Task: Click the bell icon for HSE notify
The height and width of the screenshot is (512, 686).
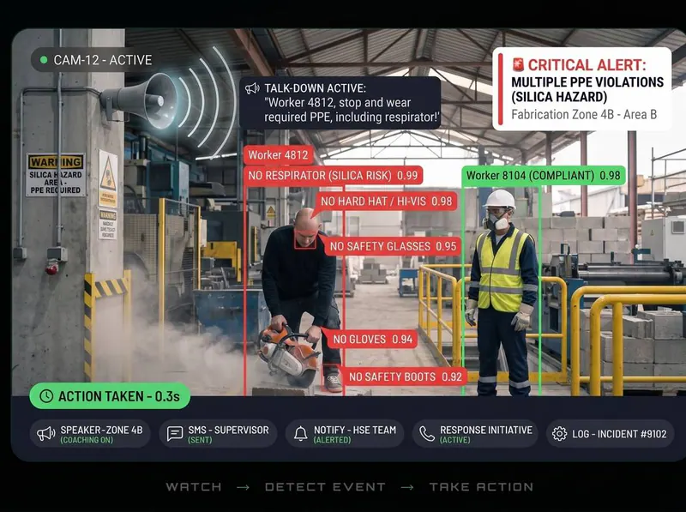Action: (x=301, y=434)
